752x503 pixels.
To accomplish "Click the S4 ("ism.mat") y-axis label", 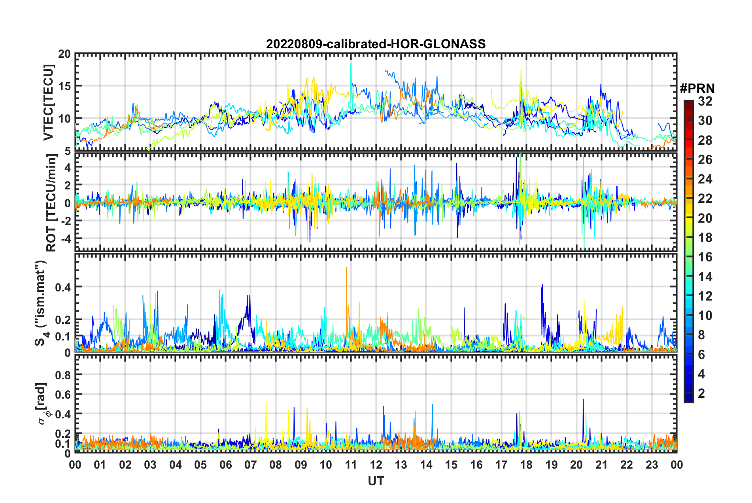I will pos(41,303).
